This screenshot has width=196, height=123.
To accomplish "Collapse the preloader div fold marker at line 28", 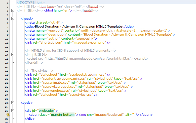I will 13,110.
